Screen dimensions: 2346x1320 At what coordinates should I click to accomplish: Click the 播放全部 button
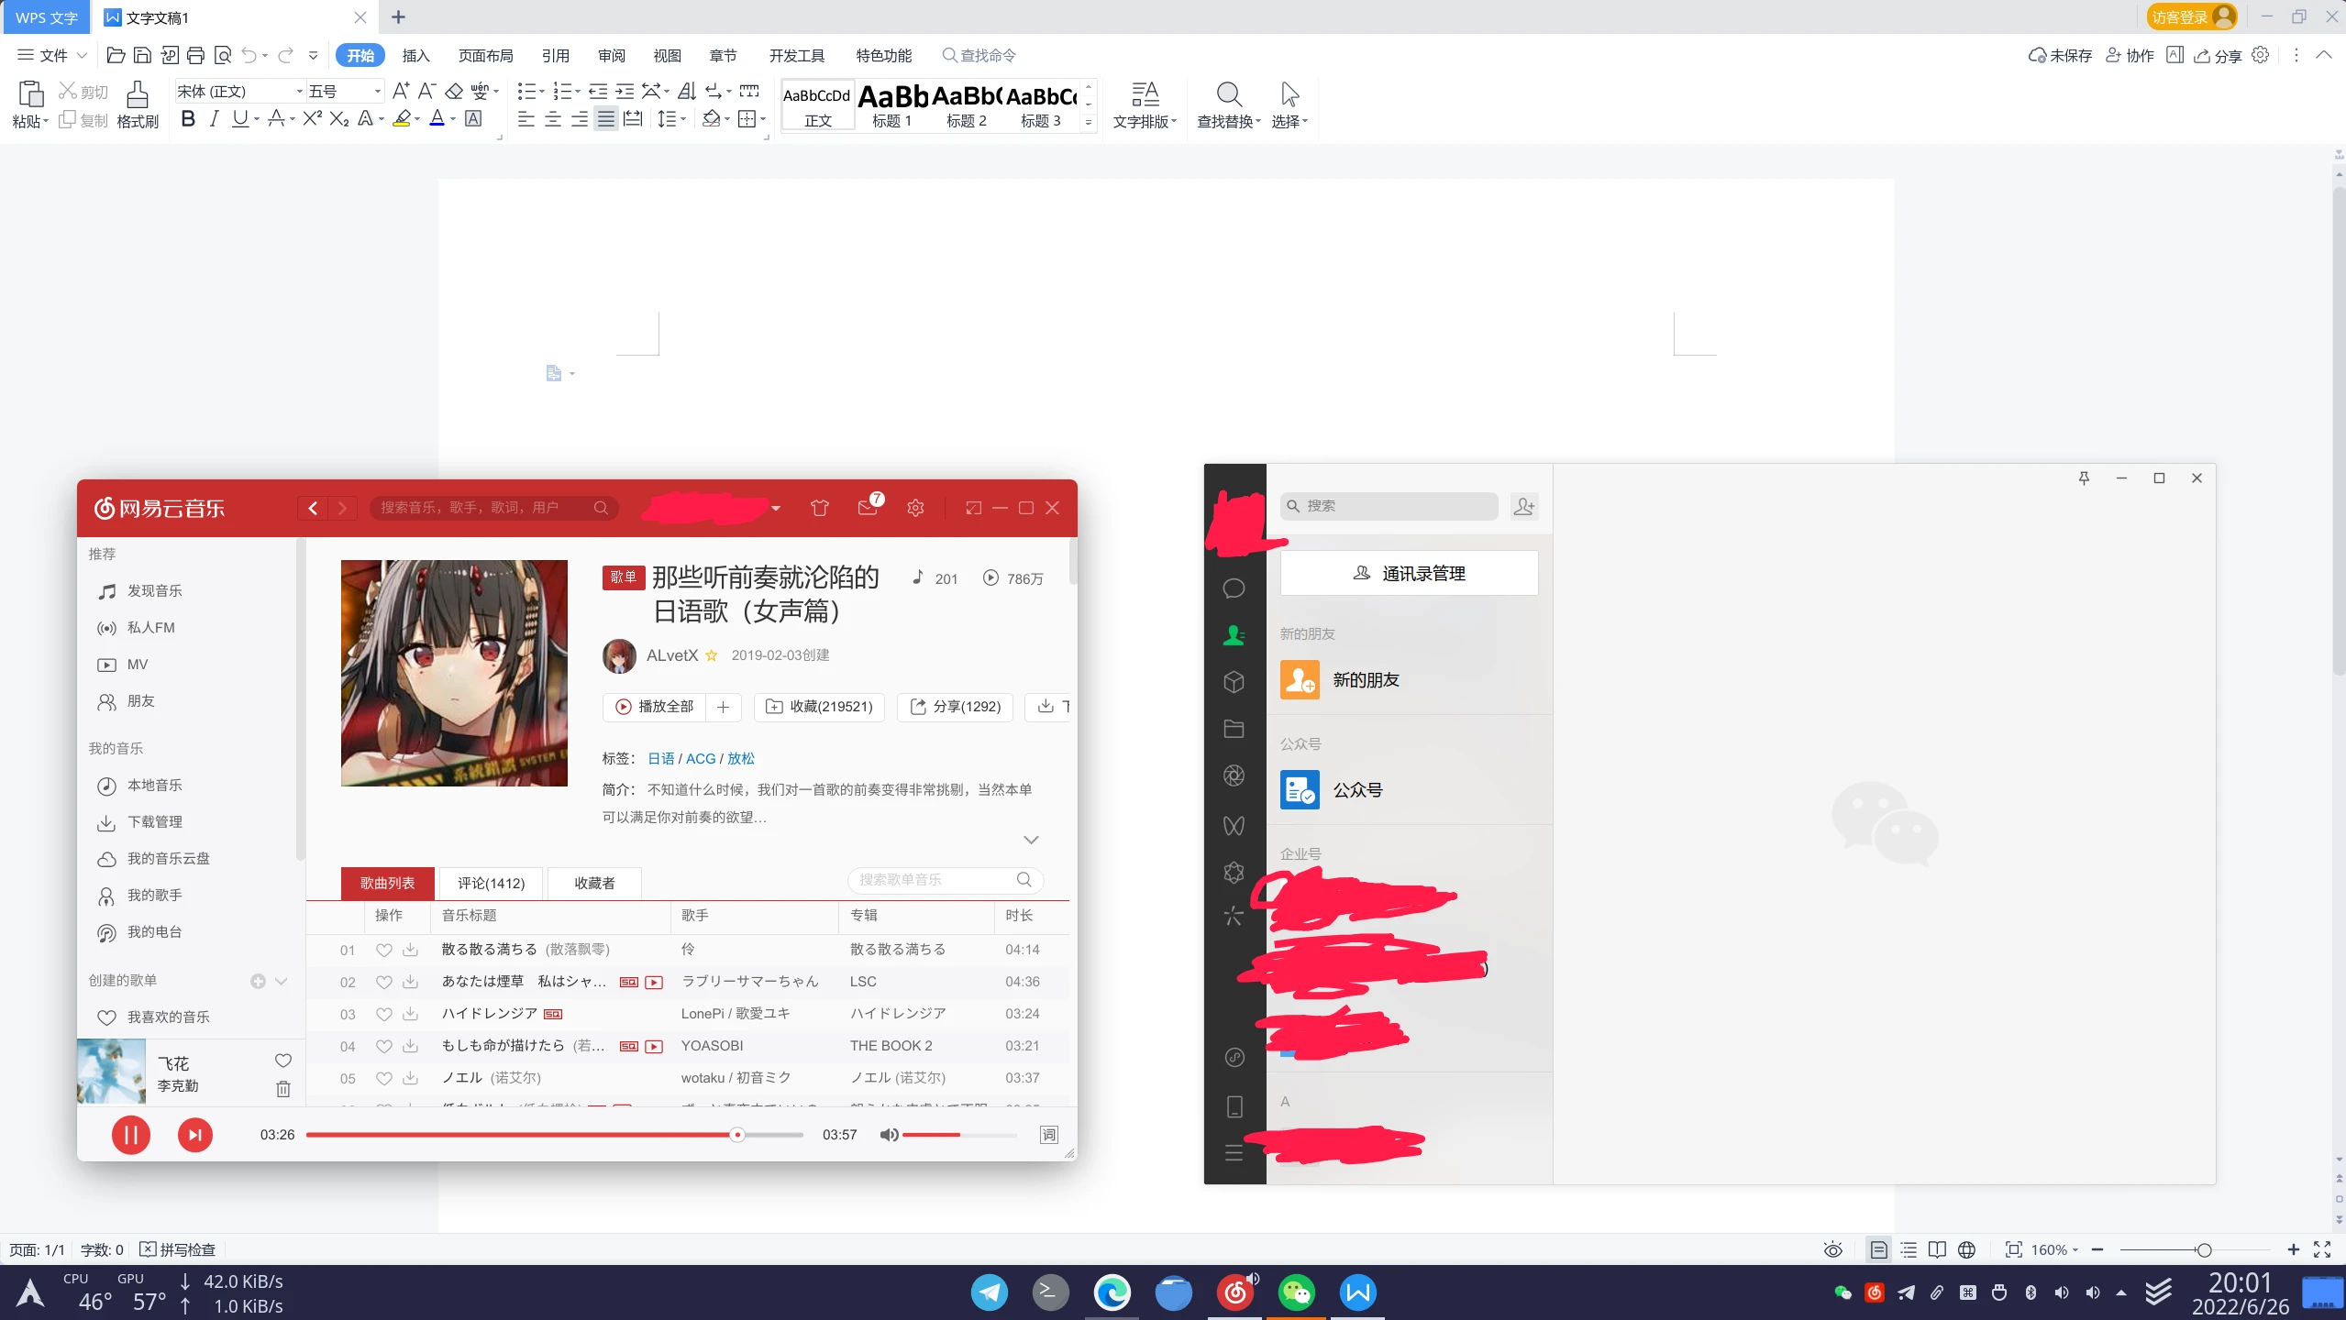pos(654,707)
